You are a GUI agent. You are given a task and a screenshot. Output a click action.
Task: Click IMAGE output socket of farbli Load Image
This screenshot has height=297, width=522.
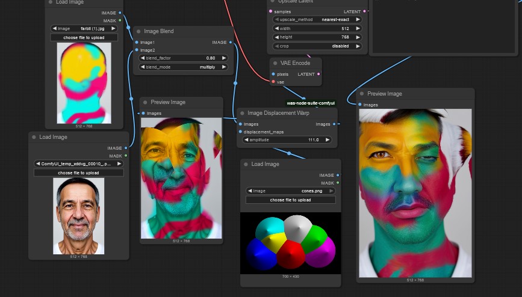[120, 13]
